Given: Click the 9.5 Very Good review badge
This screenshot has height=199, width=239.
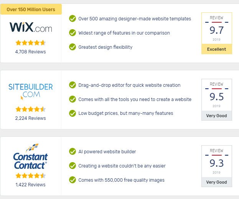Looking at the screenshot, I should 217,99.
